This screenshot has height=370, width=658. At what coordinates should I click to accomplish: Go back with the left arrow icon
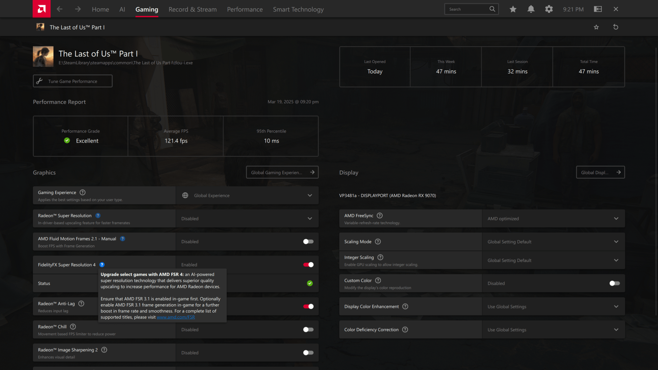pos(60,9)
